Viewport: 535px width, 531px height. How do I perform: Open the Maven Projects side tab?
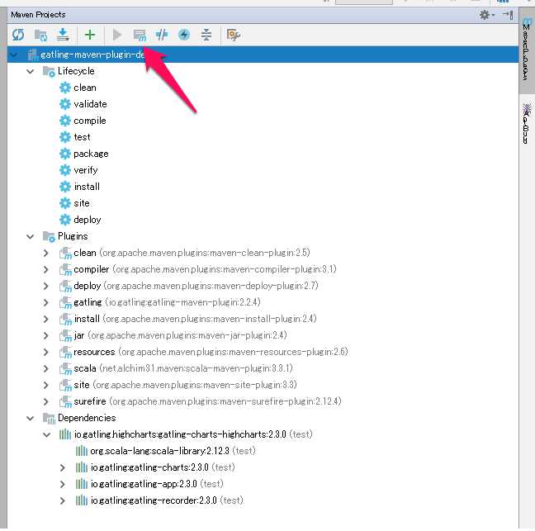[x=527, y=50]
